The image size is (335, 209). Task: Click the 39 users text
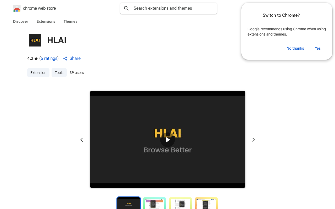point(77,73)
